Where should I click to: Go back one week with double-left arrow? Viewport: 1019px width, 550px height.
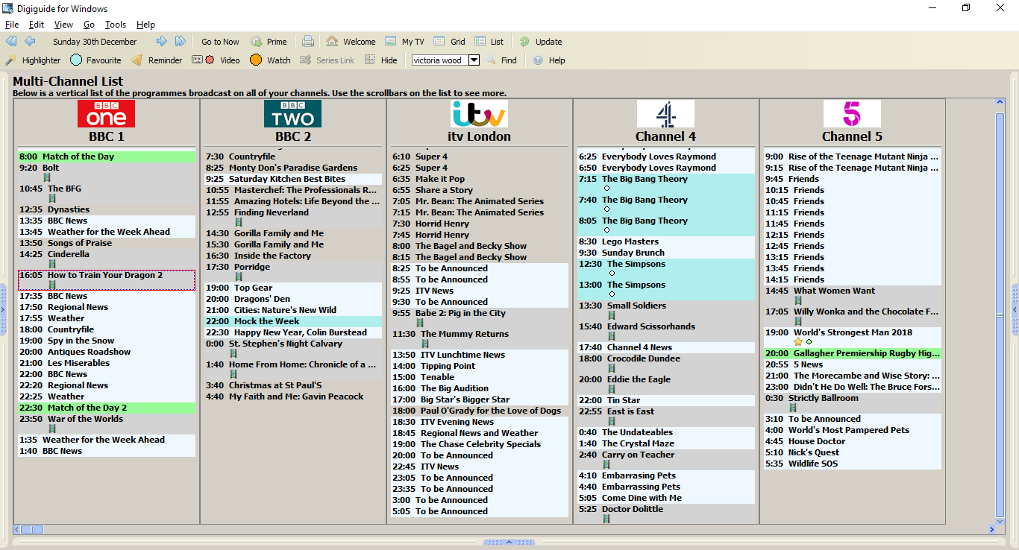pos(11,42)
